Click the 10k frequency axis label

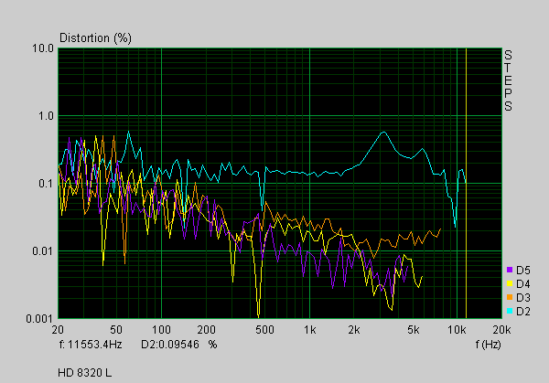pyautogui.click(x=457, y=330)
